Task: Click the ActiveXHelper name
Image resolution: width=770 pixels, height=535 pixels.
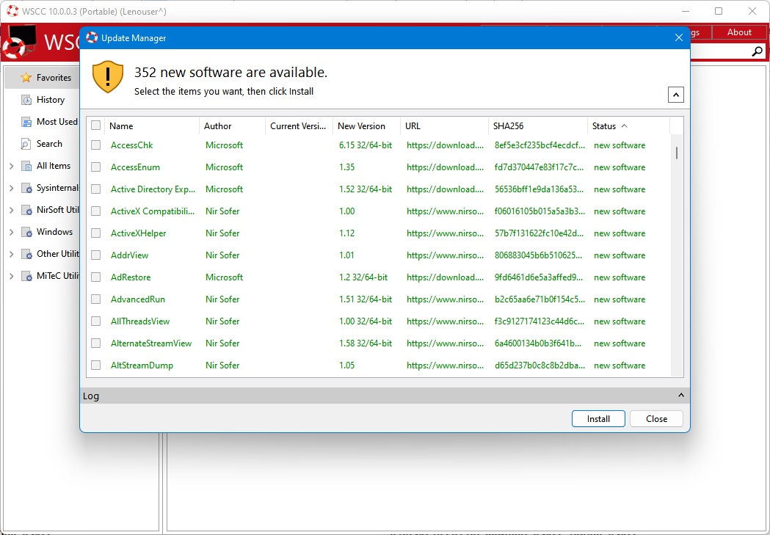Action: (139, 233)
